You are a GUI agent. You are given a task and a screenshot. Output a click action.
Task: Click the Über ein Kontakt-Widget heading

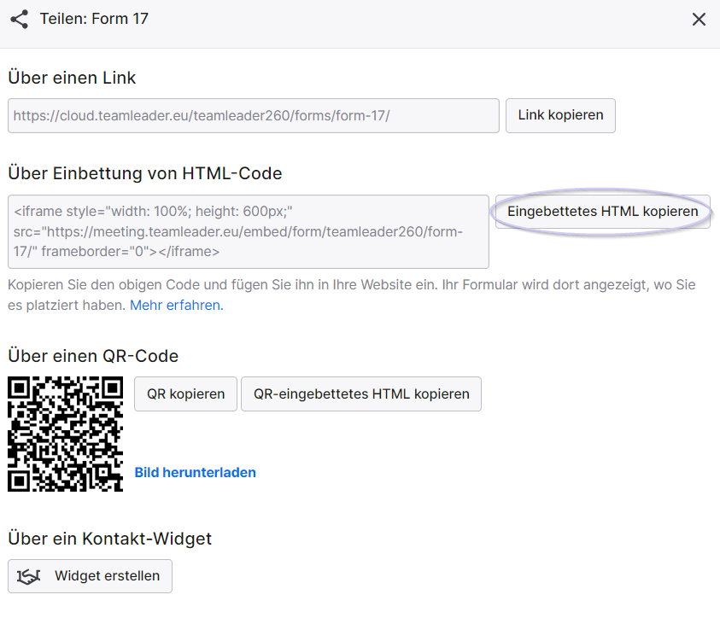[x=109, y=539]
